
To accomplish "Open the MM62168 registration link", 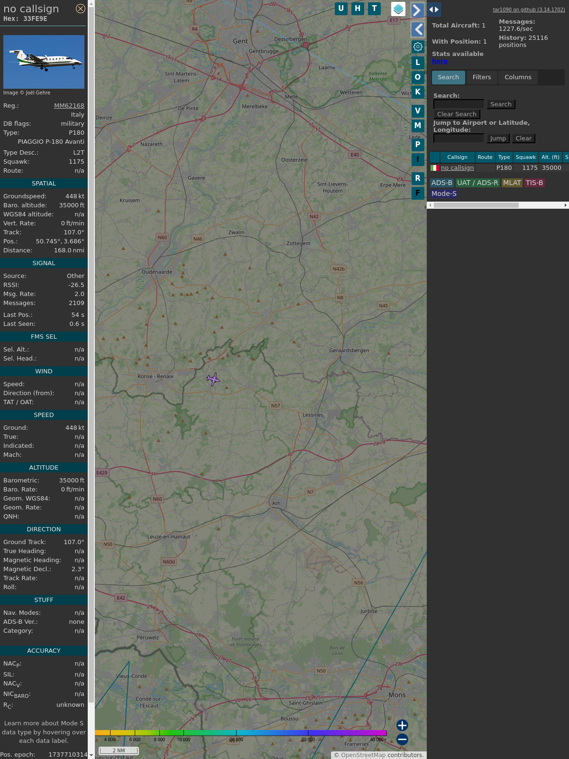I will pos(69,106).
